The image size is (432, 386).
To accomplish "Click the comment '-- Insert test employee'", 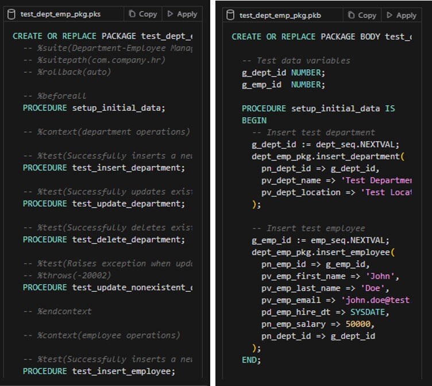I will tap(308, 229).
